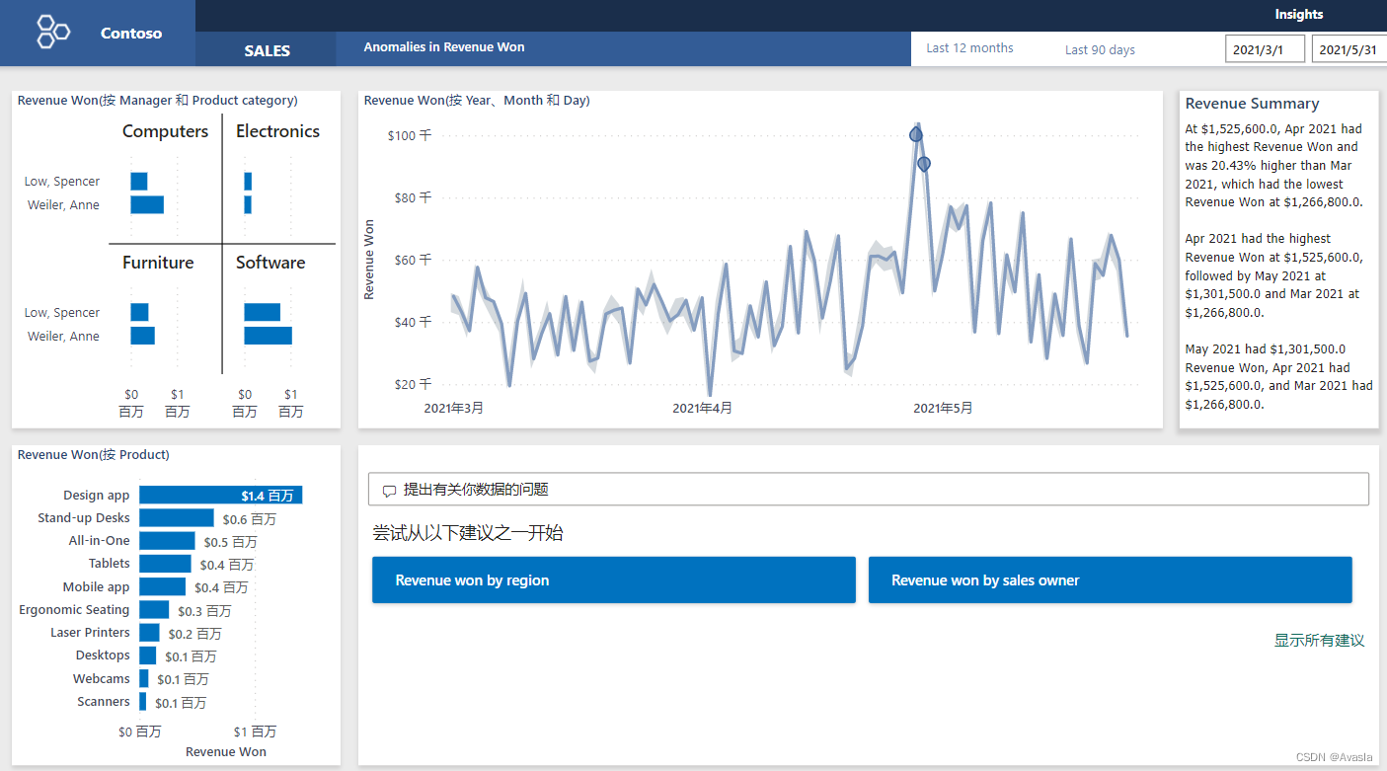Click the Electronics category heading
1387x771 pixels.
click(277, 131)
